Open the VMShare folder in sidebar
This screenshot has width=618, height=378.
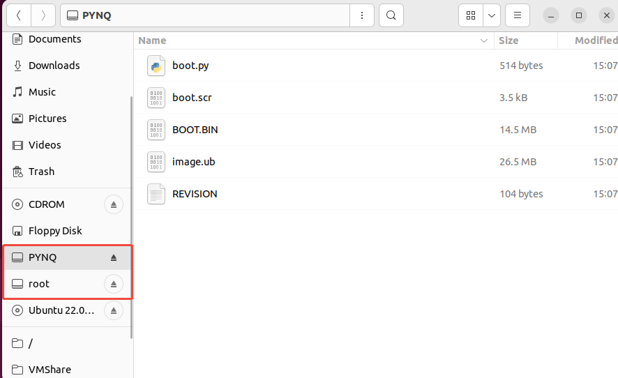click(50, 370)
